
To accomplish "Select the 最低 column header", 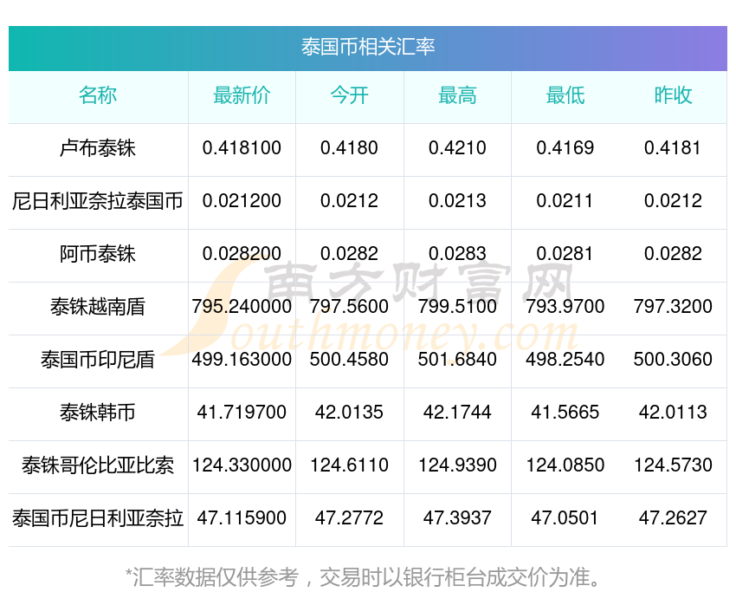I will pos(565,95).
